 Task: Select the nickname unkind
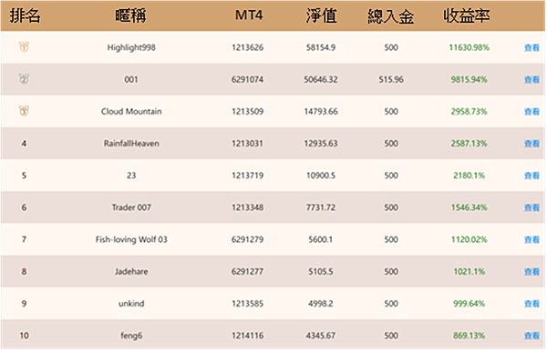click(x=131, y=304)
